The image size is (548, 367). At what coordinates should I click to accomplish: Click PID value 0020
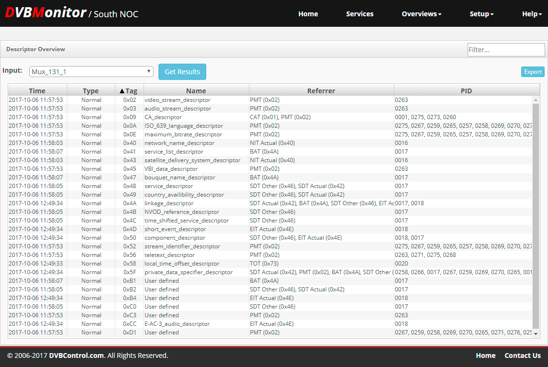(401, 264)
